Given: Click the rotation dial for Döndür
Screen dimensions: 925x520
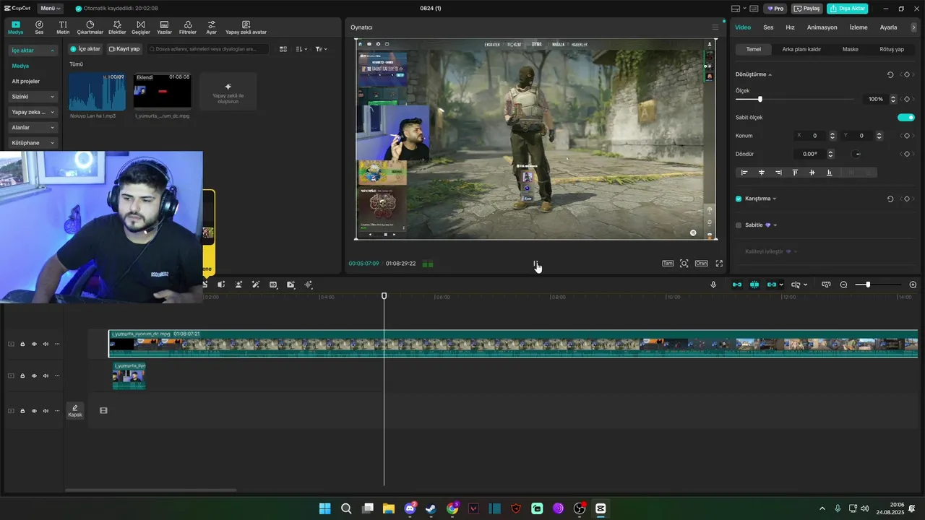Looking at the screenshot, I should tap(857, 154).
